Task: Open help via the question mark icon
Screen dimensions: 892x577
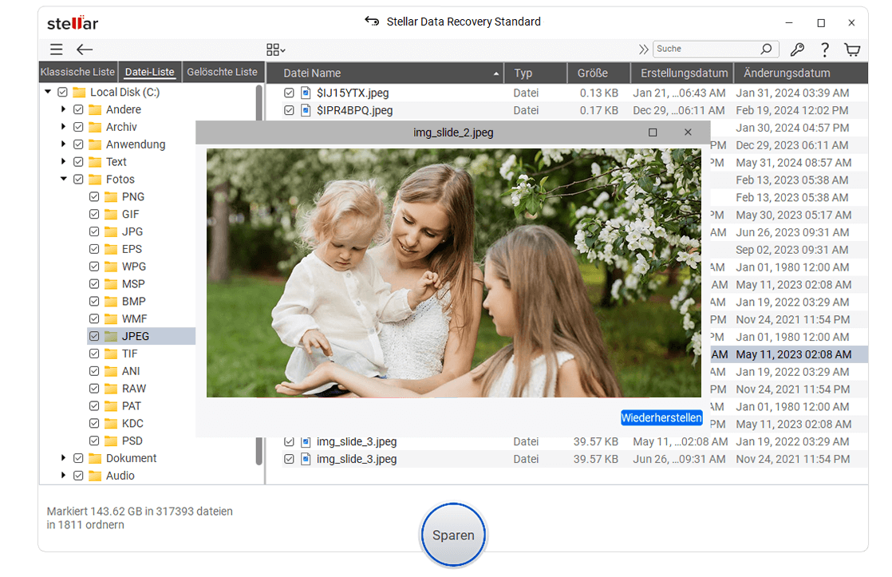Action: [x=825, y=49]
